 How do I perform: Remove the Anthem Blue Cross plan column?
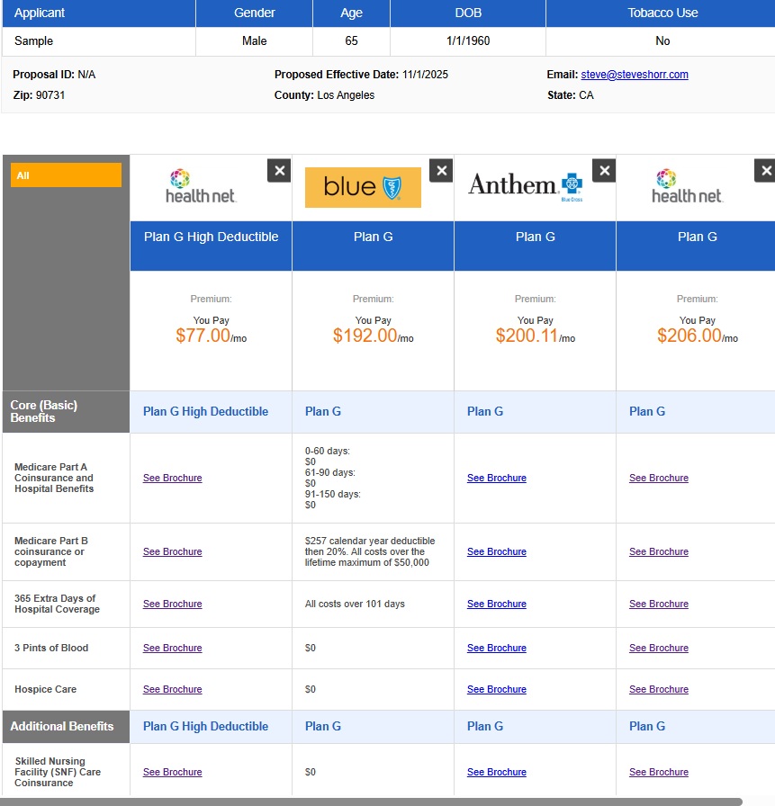coord(604,171)
